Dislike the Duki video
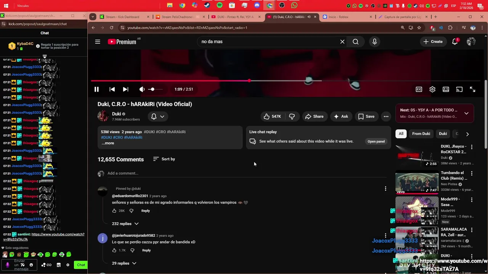Image resolution: width=488 pixels, height=274 pixels. click(x=292, y=116)
